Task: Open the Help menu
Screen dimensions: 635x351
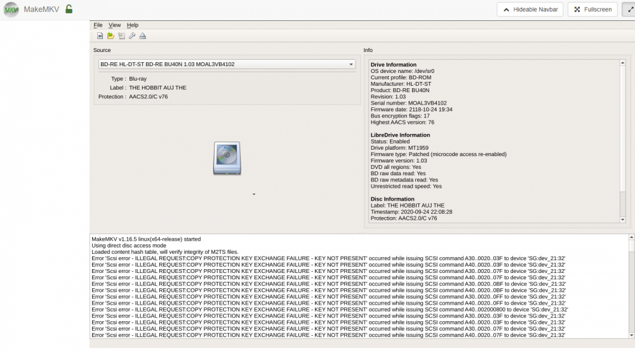Action: pyautogui.click(x=133, y=25)
